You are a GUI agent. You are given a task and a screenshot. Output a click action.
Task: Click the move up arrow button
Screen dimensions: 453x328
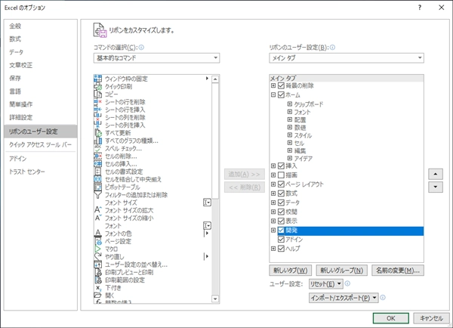pos(436,174)
